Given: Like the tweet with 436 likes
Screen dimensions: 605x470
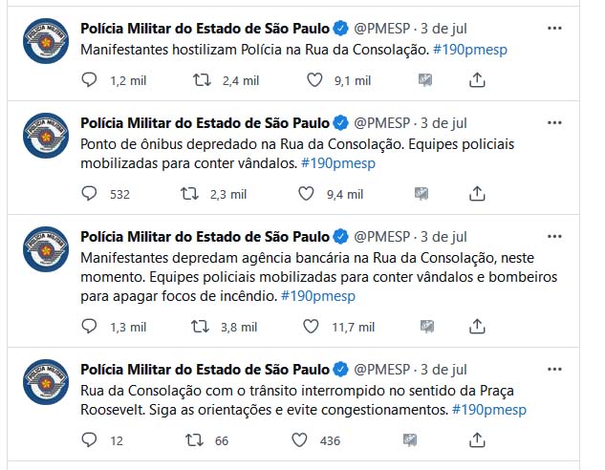Looking at the screenshot, I should pyautogui.click(x=299, y=440).
